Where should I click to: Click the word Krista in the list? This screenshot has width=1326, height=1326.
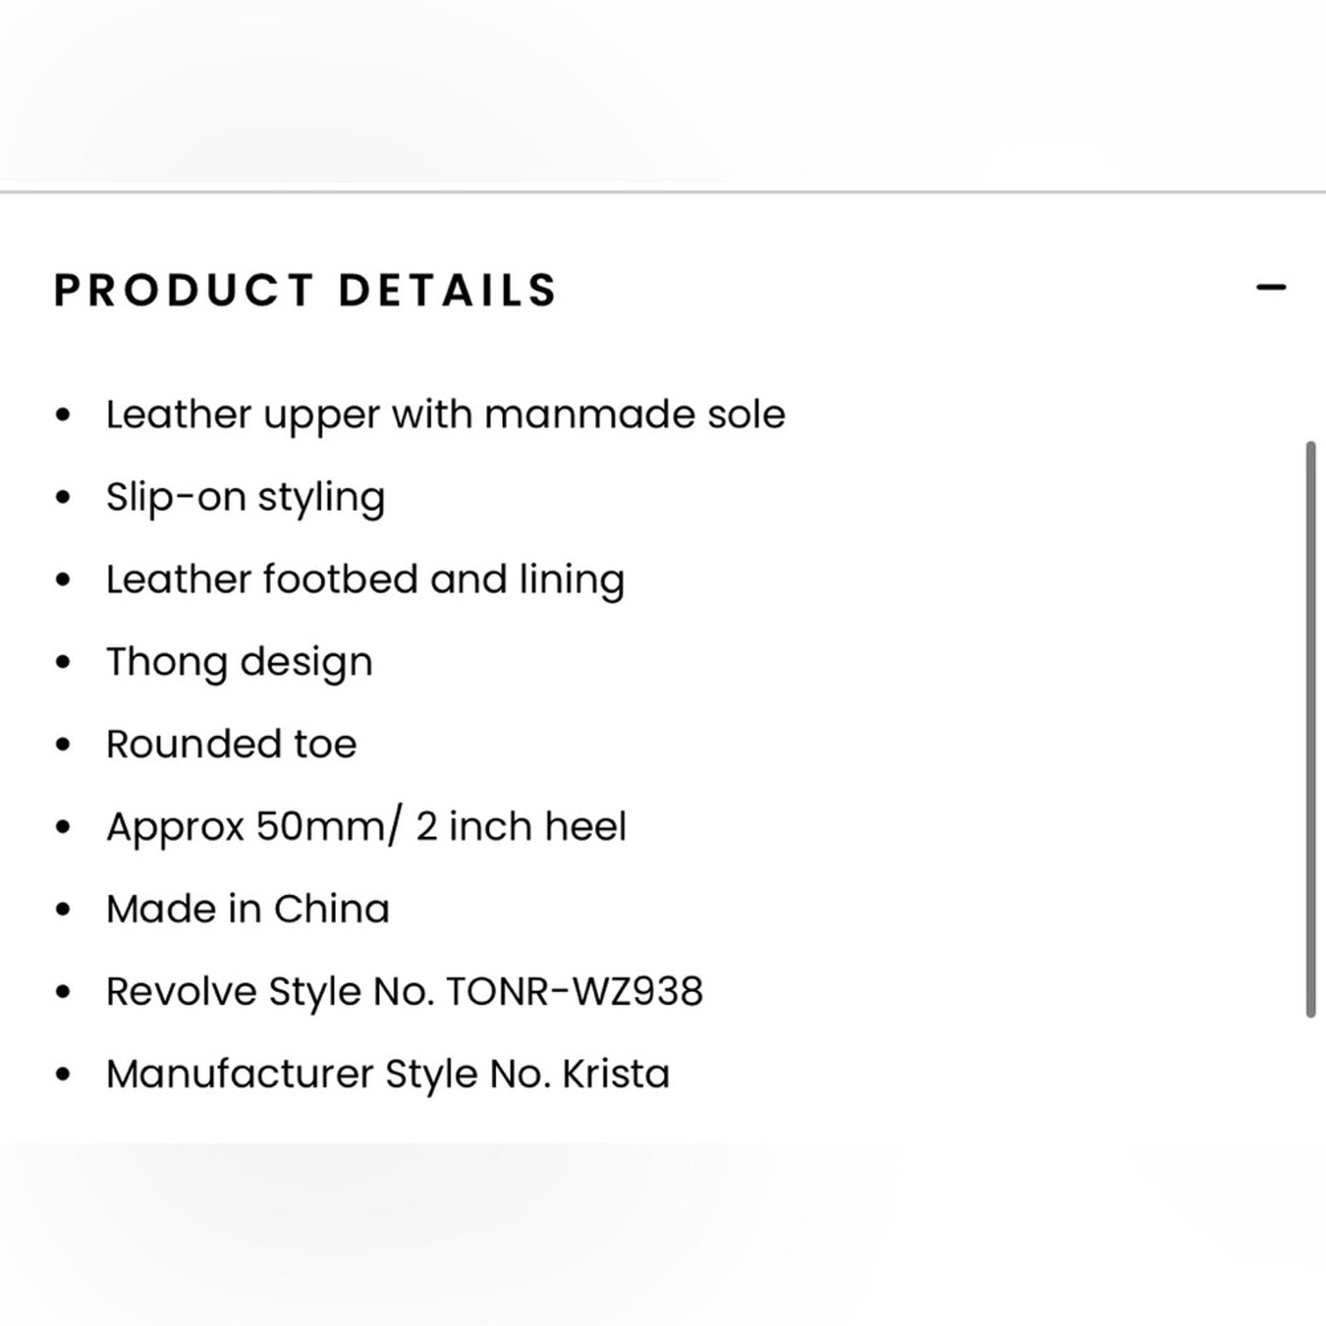616,1073
